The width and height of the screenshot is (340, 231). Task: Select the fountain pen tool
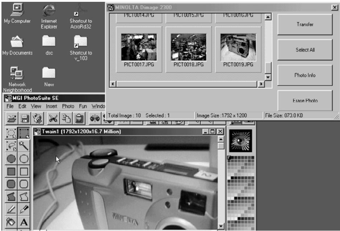pos(24,209)
